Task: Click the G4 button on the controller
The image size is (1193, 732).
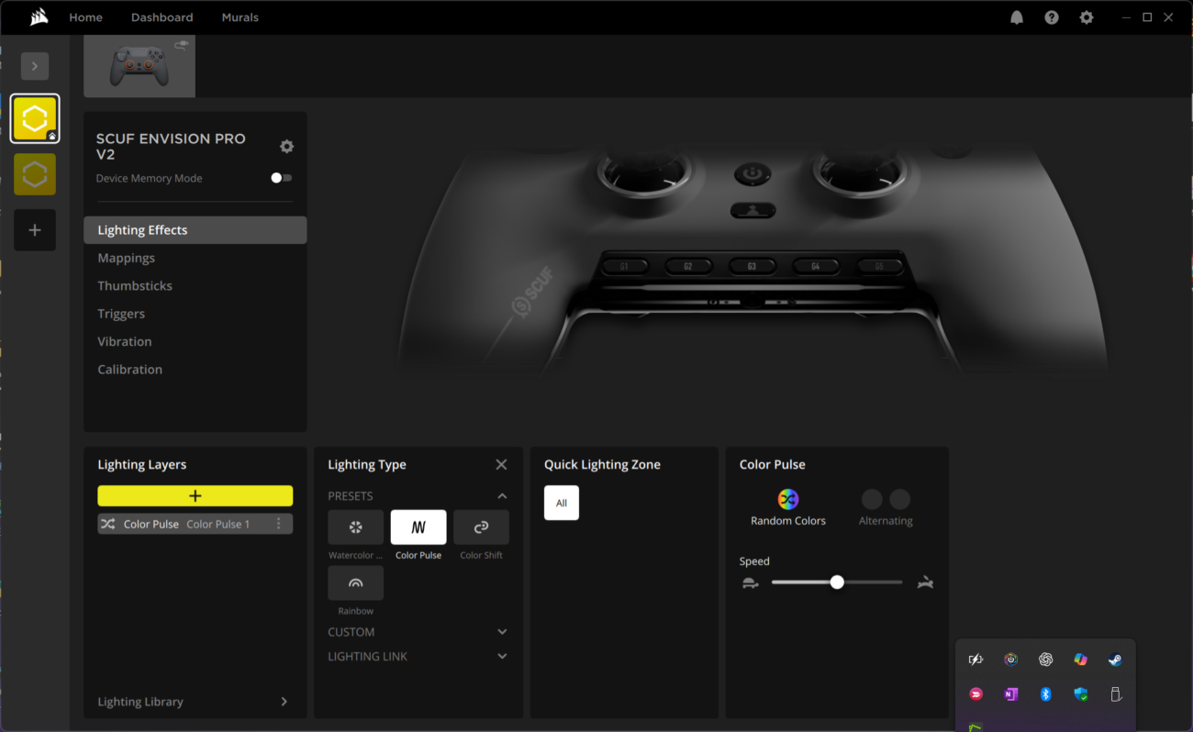Action: [816, 267]
